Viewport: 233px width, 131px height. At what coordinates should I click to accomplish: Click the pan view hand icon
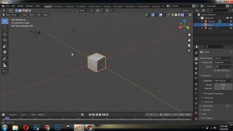click(x=189, y=40)
